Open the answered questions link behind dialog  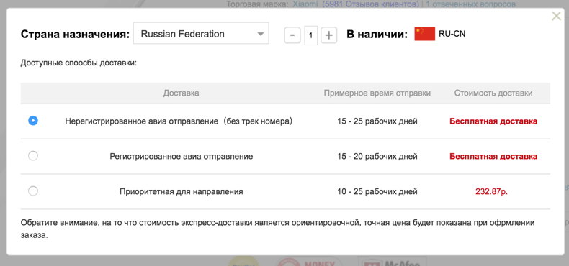pyautogui.click(x=470, y=4)
